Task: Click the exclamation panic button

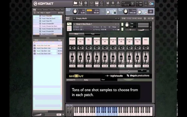Action: tap(132, 4)
